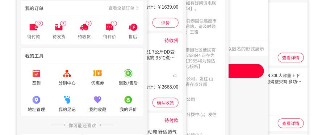Tap the large red submit button
Screen dimensions: 326x135
(x=246, y=71)
